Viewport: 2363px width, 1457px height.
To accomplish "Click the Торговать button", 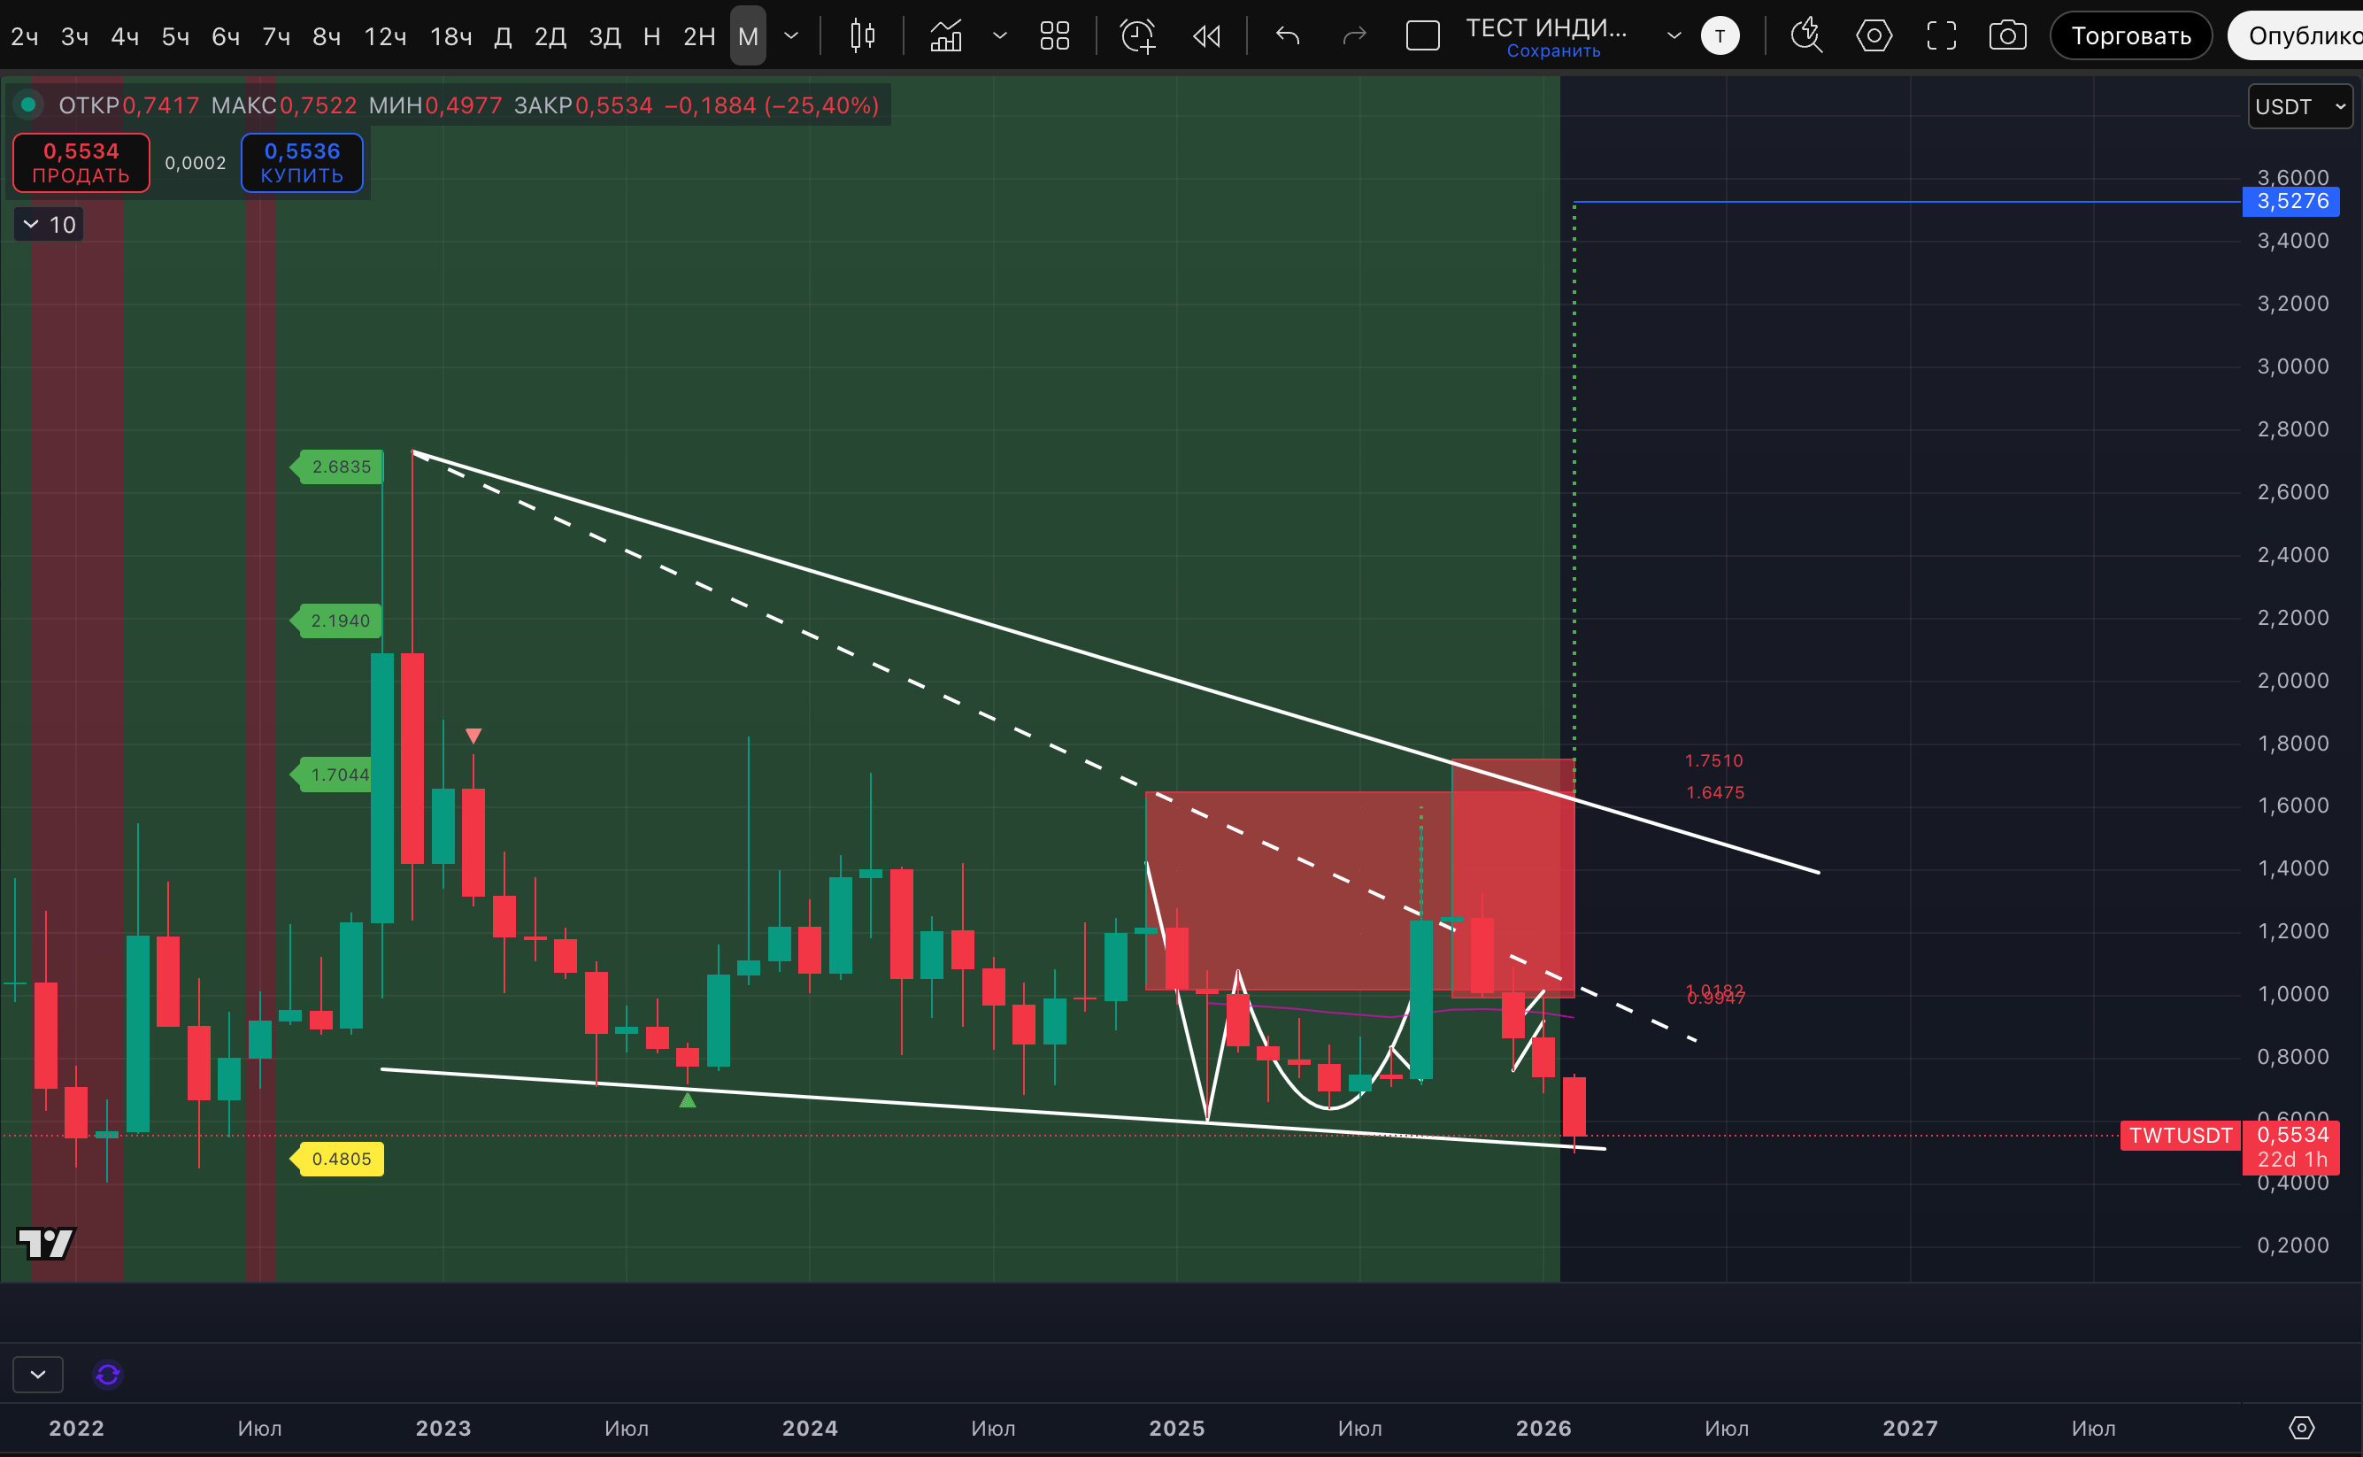I will 2130,36.
